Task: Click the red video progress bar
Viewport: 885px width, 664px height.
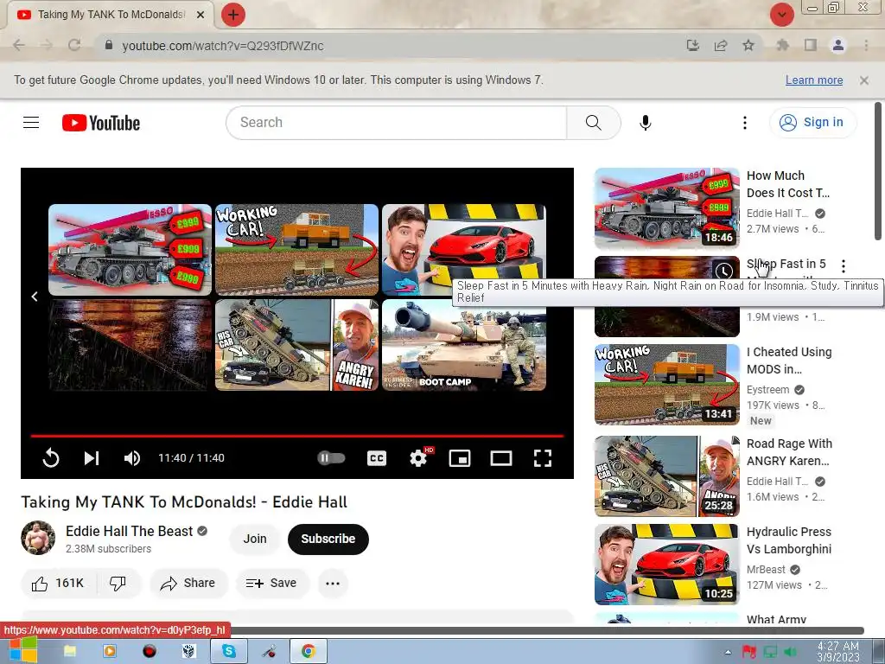Action: 297,436
